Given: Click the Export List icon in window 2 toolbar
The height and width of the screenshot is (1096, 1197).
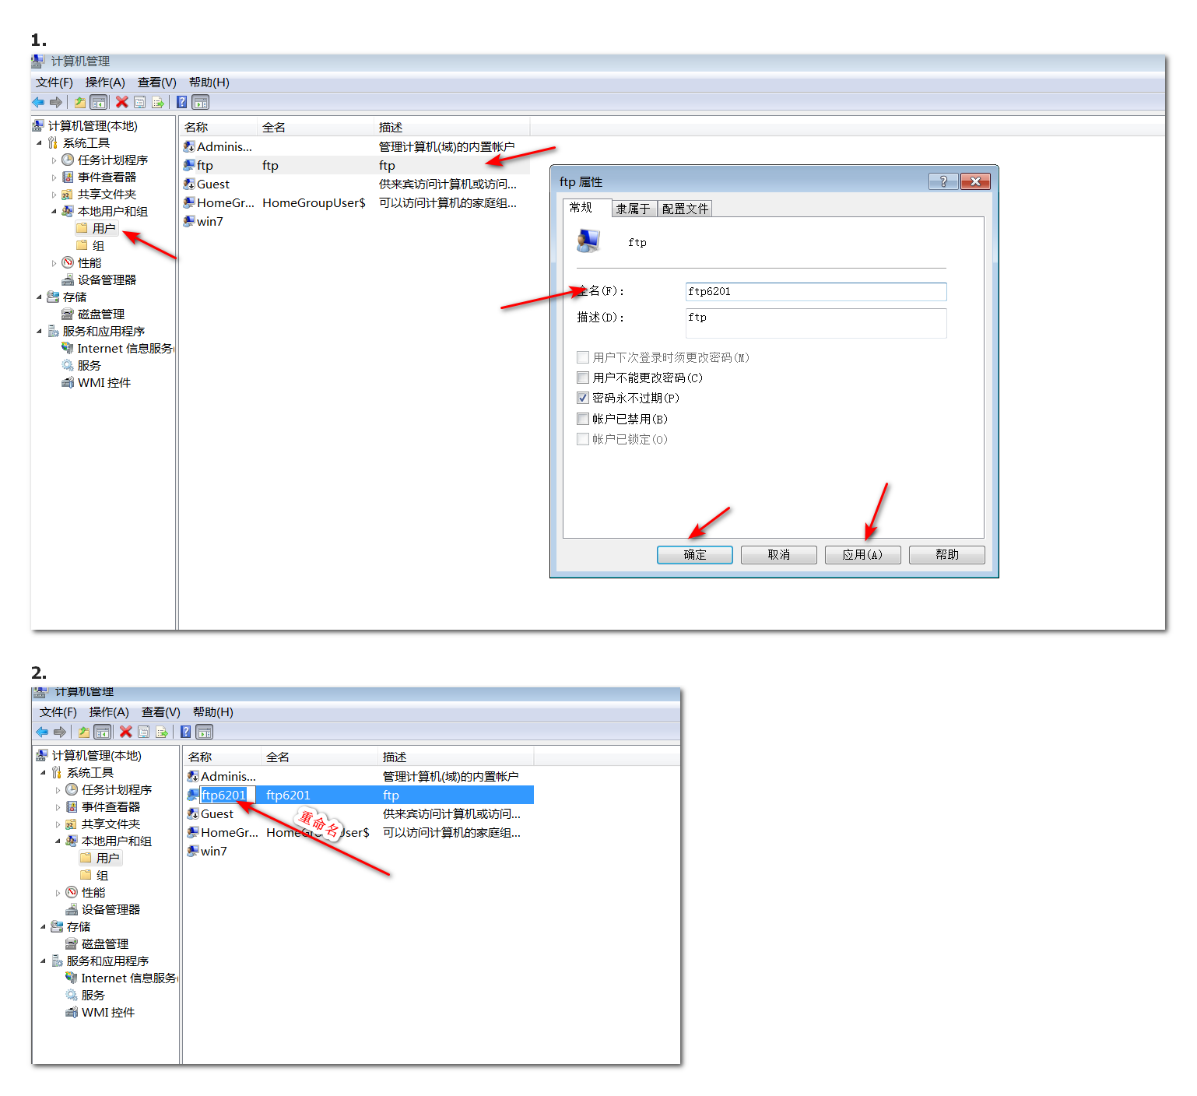Looking at the screenshot, I should tap(162, 732).
